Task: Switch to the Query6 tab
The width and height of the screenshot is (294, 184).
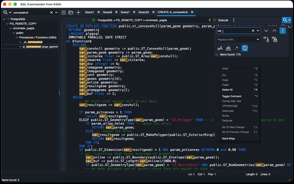Action: coord(107,12)
